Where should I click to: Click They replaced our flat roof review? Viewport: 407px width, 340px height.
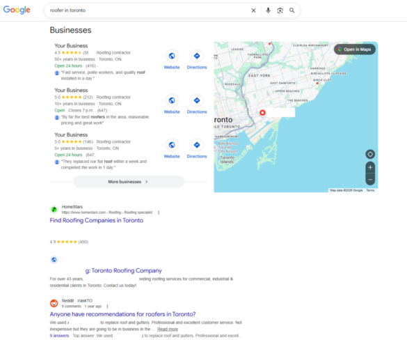[104, 164]
